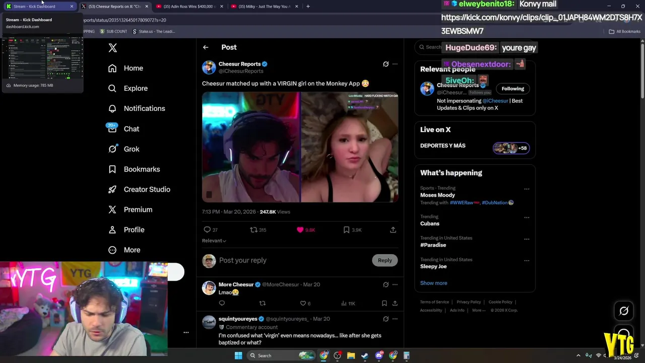Open More Cheesur account name

point(236,284)
